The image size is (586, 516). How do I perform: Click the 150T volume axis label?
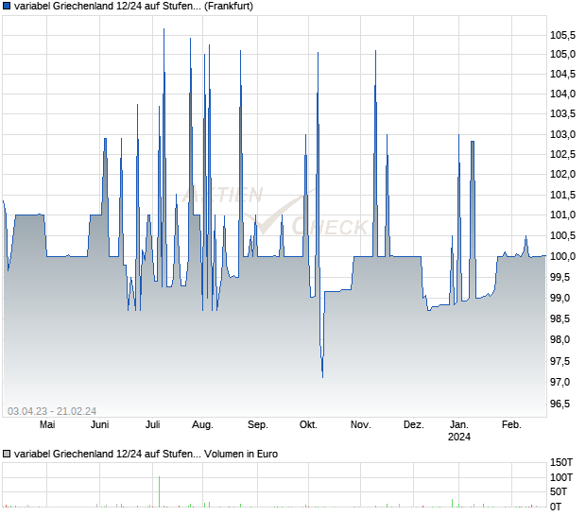pyautogui.click(x=561, y=462)
